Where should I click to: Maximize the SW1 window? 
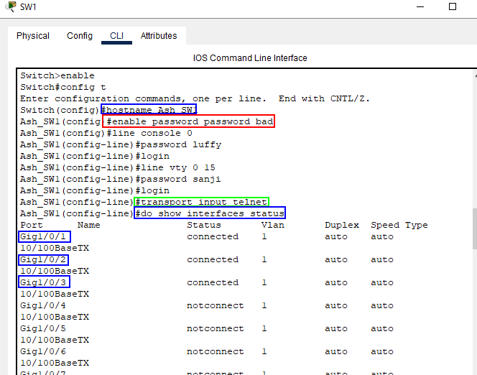[x=453, y=6]
